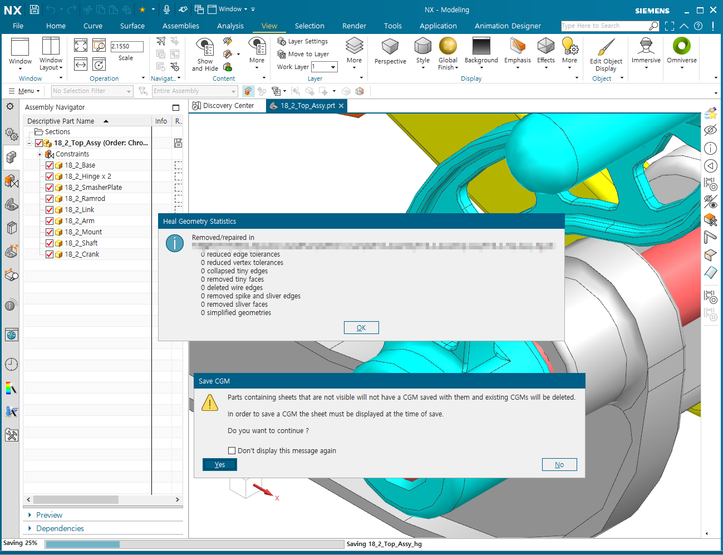The height and width of the screenshot is (555, 723).
Task: Click the Window icon in ribbon
Action: 20,47
